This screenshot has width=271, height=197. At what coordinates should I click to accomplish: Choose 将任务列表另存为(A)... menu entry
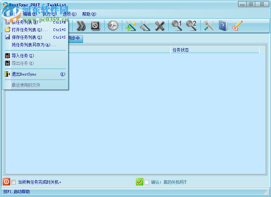[x=35, y=45]
